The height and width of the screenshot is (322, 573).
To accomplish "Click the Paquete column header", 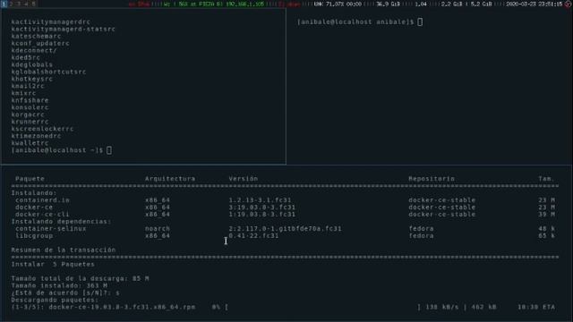I will (x=30, y=179).
